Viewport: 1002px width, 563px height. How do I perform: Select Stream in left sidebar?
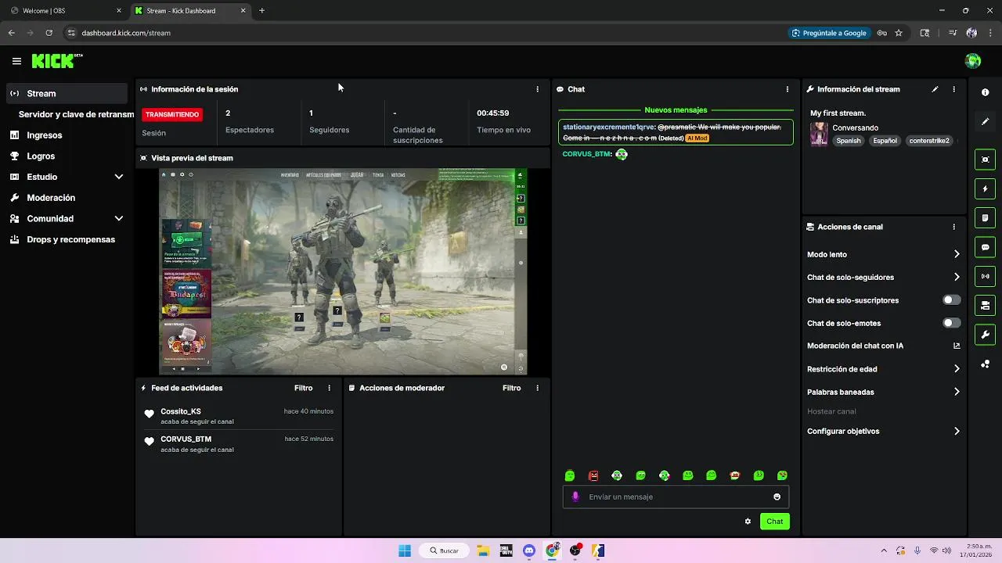coord(67,93)
